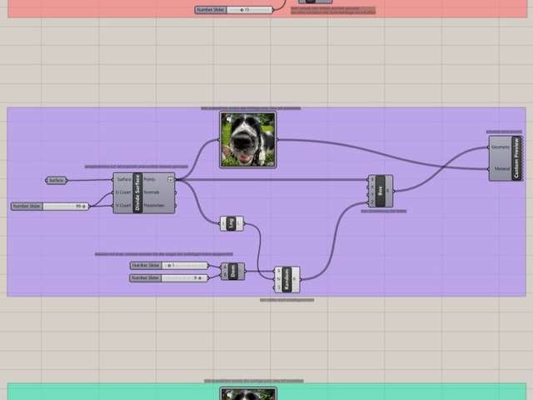This screenshot has height=400, width=533.
Task: Select the Box component name bar
Action: 381,191
